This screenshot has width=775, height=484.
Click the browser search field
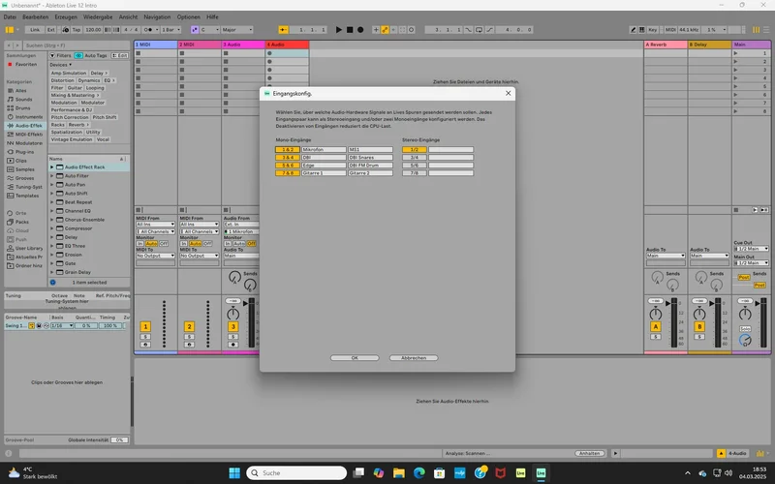(x=75, y=45)
